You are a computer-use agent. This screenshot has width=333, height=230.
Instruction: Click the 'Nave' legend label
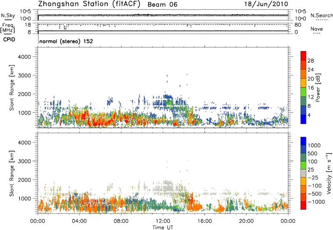point(317,29)
